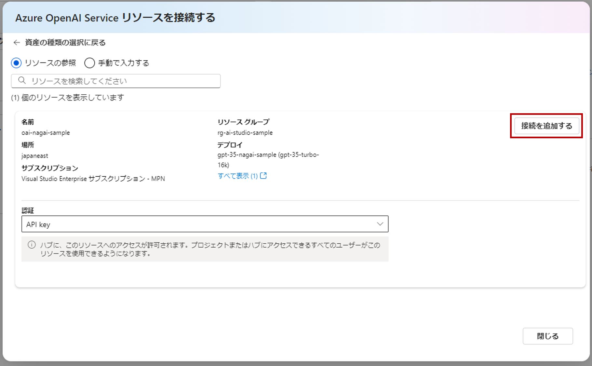
Task: Click the 接続を追加する button
Action: pyautogui.click(x=546, y=126)
